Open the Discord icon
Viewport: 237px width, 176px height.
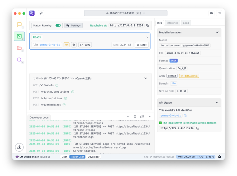tap(211, 13)
